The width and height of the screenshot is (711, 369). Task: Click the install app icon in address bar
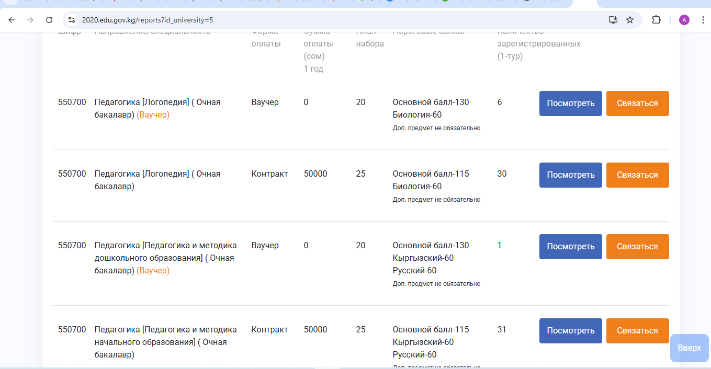click(613, 20)
